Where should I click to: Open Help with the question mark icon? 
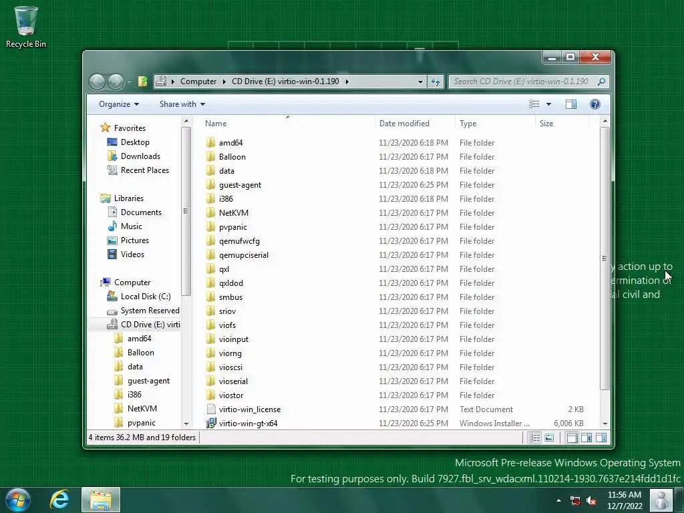click(595, 104)
